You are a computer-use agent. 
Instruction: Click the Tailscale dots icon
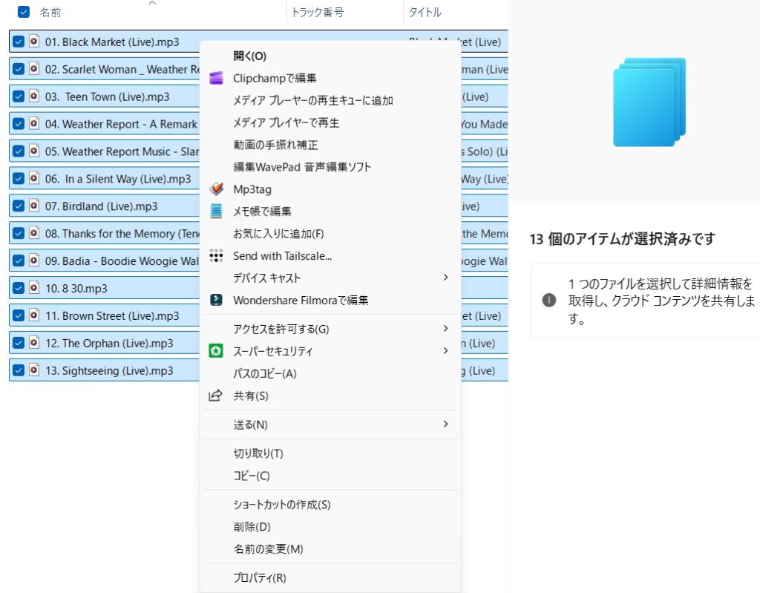tap(216, 256)
